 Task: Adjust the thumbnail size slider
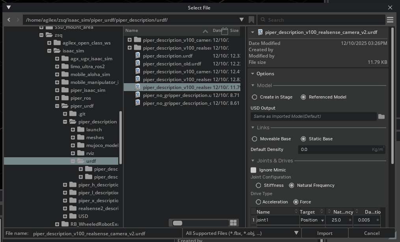coord(177,223)
